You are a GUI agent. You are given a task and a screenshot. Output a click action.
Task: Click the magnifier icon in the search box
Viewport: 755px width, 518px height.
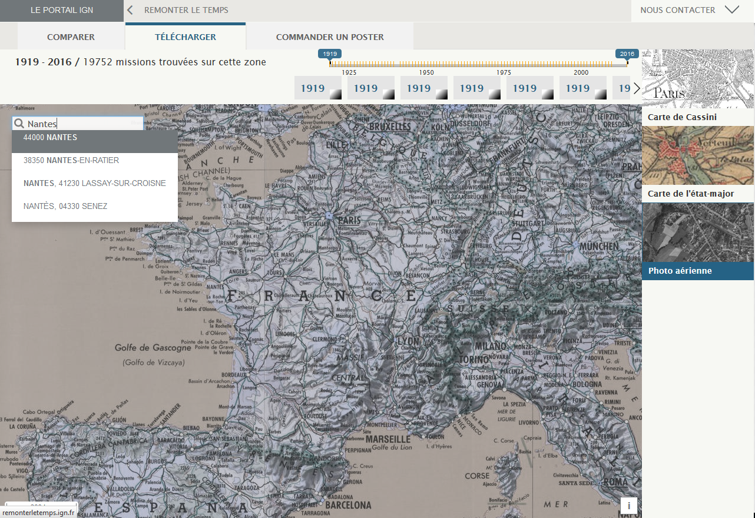point(19,124)
